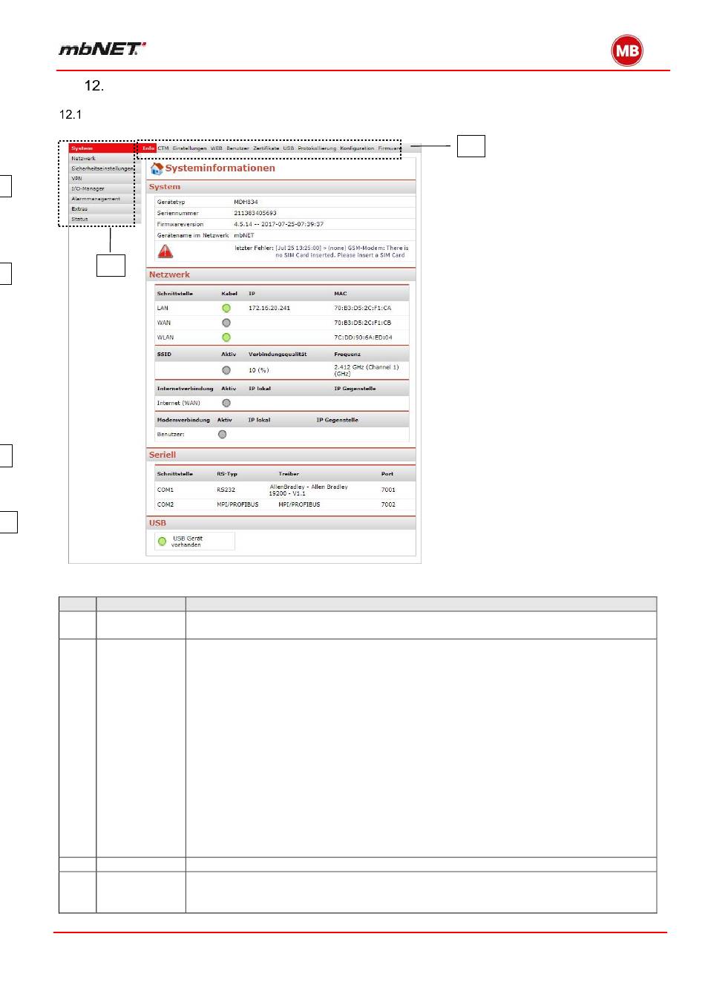This screenshot has height=997, width=705.
Task: Open Extras in the left menu
Action: (x=102, y=209)
